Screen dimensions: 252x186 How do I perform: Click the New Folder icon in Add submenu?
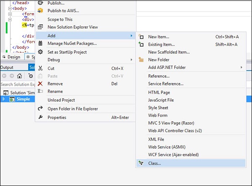pyautogui.click(x=141, y=60)
